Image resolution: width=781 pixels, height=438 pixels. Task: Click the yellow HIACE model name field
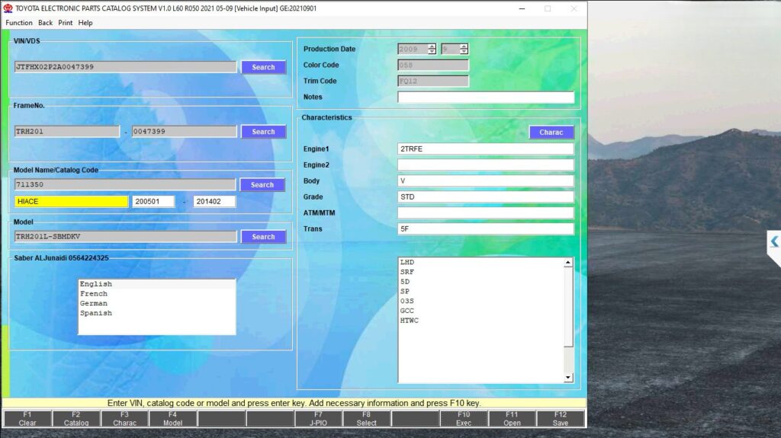(71, 202)
